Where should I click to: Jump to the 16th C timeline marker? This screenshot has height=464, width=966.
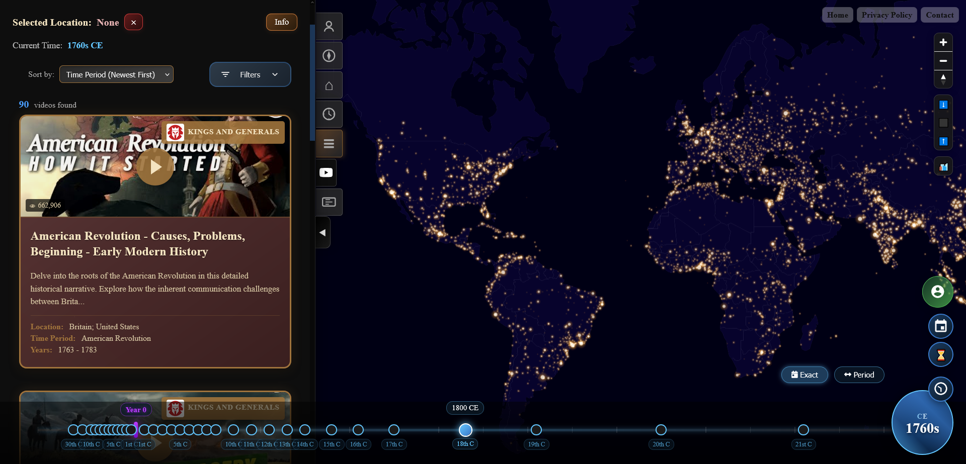(358, 430)
